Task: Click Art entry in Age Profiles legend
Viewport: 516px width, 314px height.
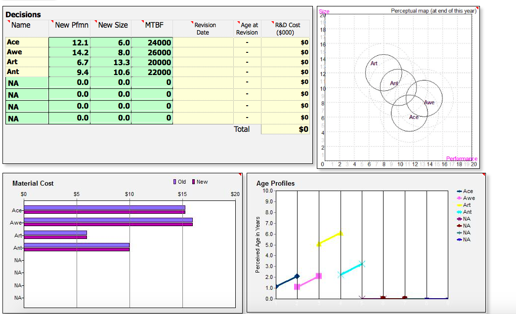Action: tap(464, 205)
